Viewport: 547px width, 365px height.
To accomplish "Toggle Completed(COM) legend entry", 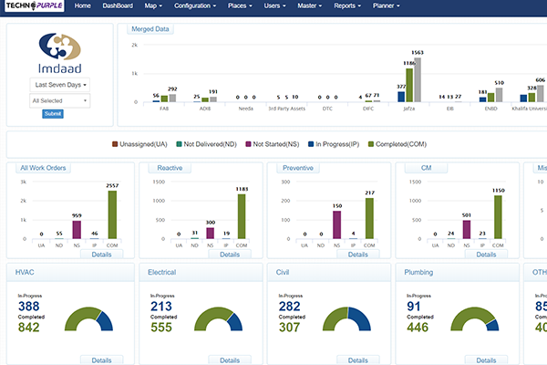I will pyautogui.click(x=397, y=144).
